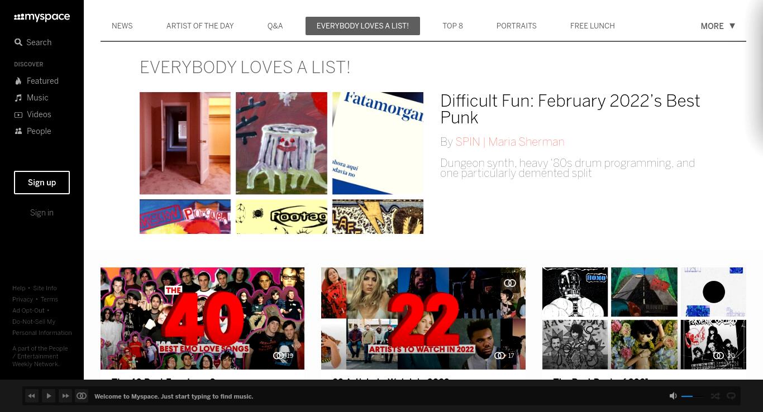Click the Sign in link

tap(42, 213)
